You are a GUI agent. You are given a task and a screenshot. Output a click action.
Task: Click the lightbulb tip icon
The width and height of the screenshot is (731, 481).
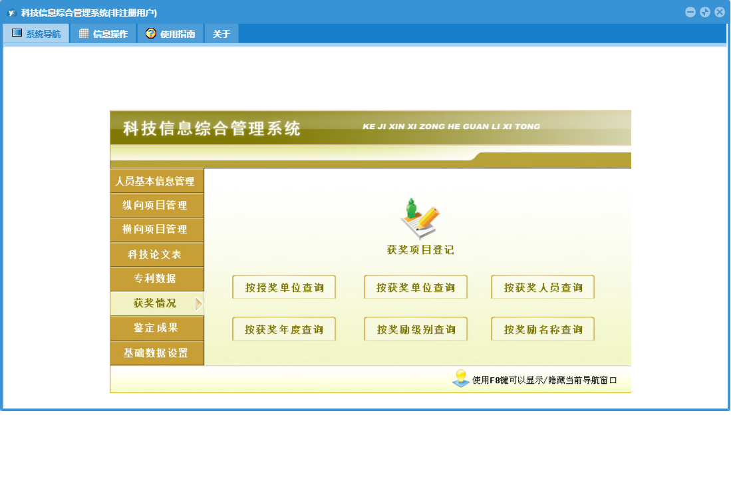460,378
